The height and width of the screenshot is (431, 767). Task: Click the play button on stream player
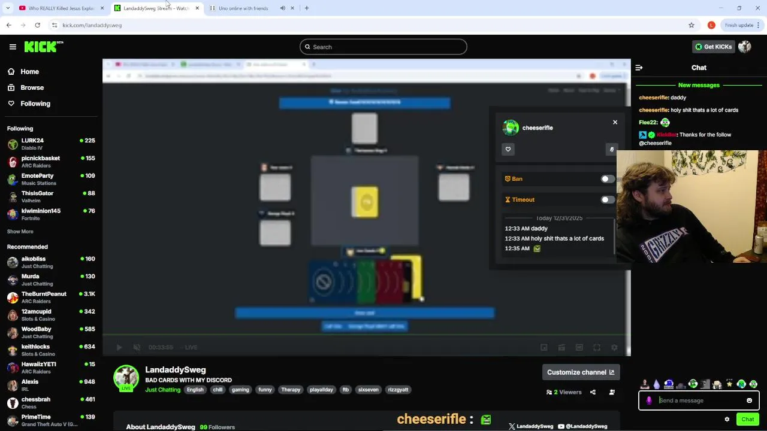pyautogui.click(x=119, y=347)
